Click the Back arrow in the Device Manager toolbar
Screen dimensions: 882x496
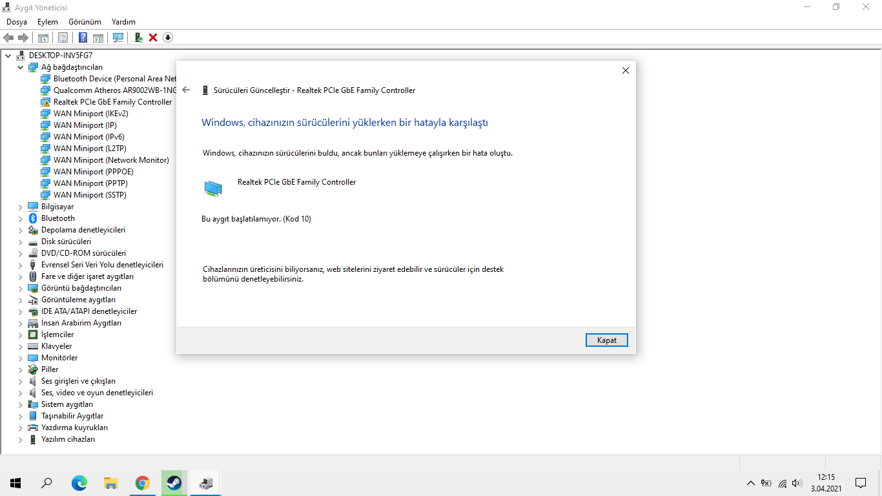click(x=8, y=37)
